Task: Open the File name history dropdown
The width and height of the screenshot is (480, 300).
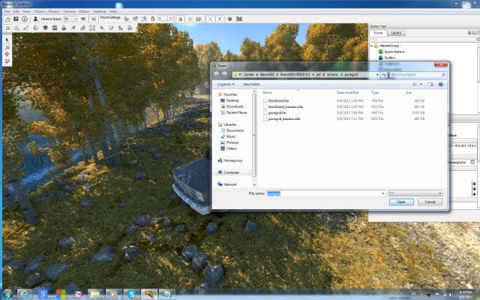Action: [382, 193]
